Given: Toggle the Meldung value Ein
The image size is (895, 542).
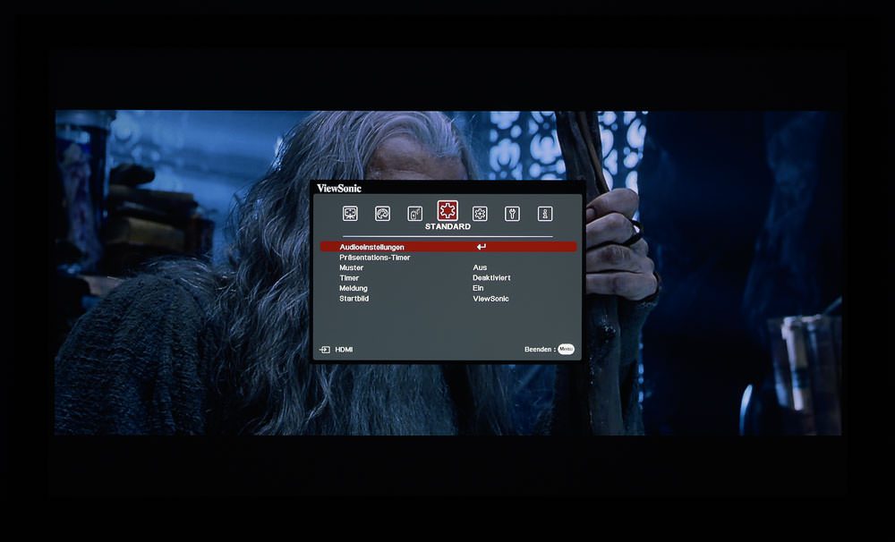Looking at the screenshot, I should [478, 288].
